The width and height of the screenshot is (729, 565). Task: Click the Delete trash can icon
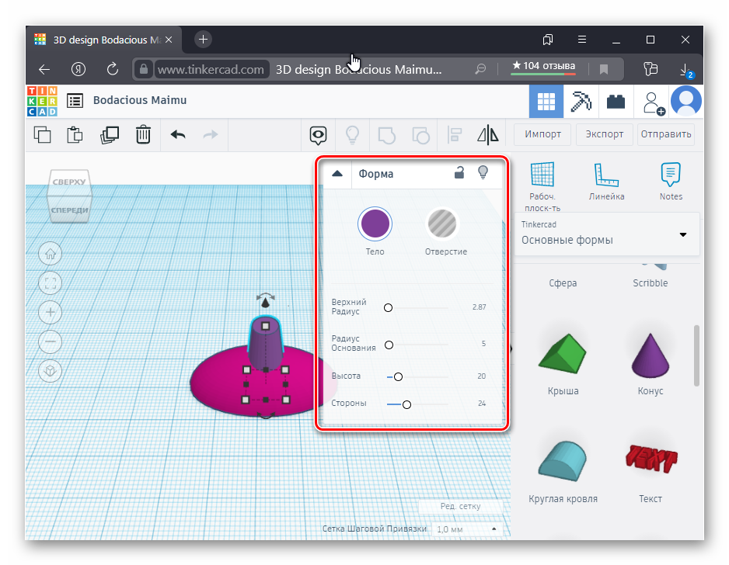143,134
